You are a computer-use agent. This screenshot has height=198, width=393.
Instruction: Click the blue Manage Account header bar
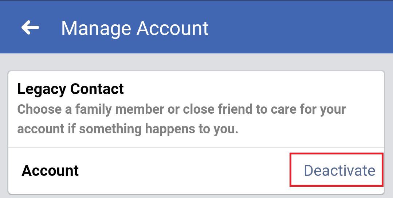[x=291, y=28]
